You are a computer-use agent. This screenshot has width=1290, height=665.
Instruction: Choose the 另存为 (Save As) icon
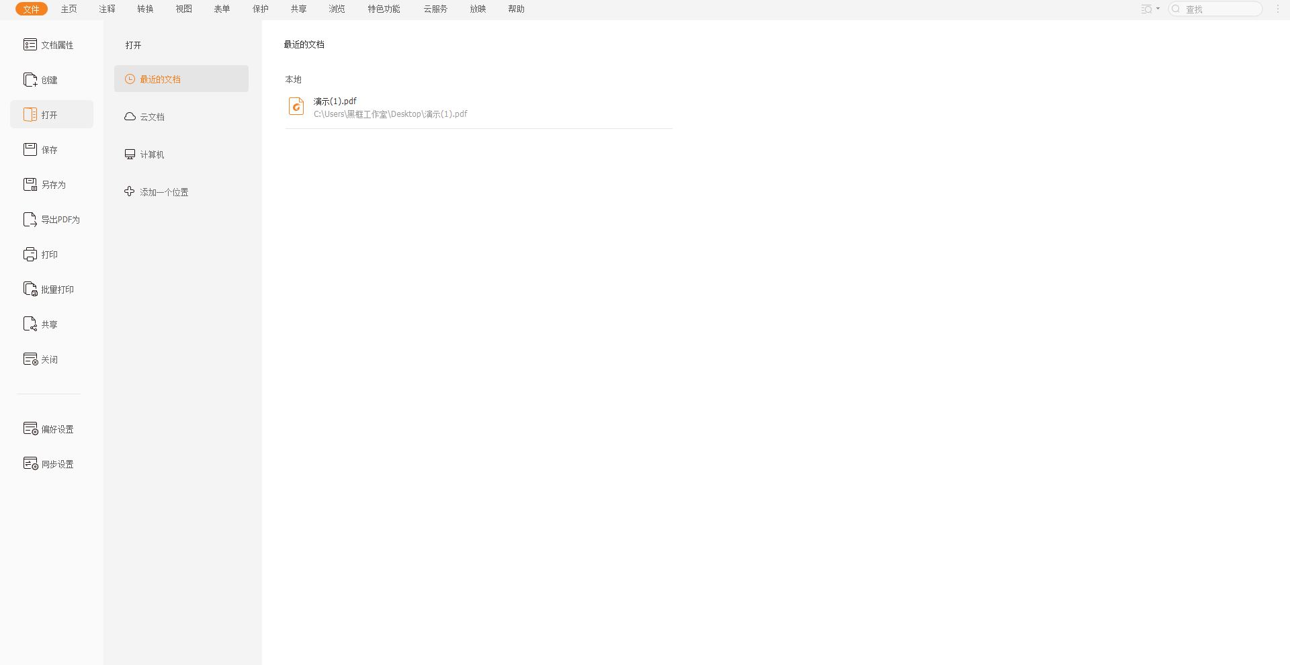point(30,184)
